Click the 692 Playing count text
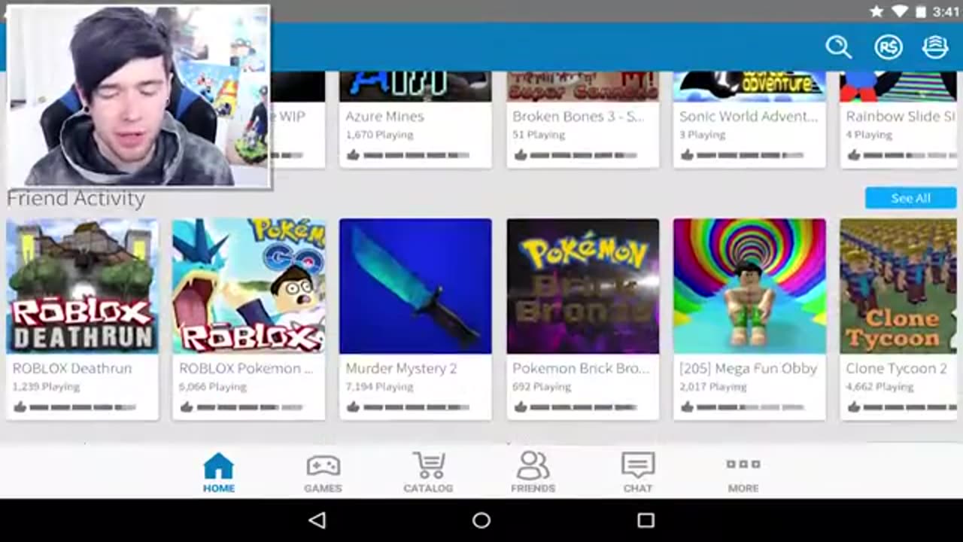Screen dimensions: 963x542 pos(542,387)
